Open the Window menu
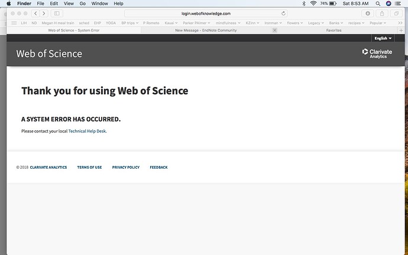The height and width of the screenshot is (255, 408). (x=100, y=4)
